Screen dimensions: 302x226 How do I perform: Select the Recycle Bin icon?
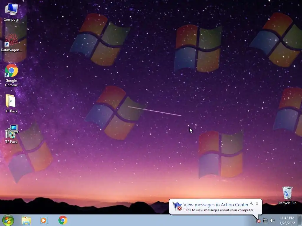pyautogui.click(x=287, y=195)
